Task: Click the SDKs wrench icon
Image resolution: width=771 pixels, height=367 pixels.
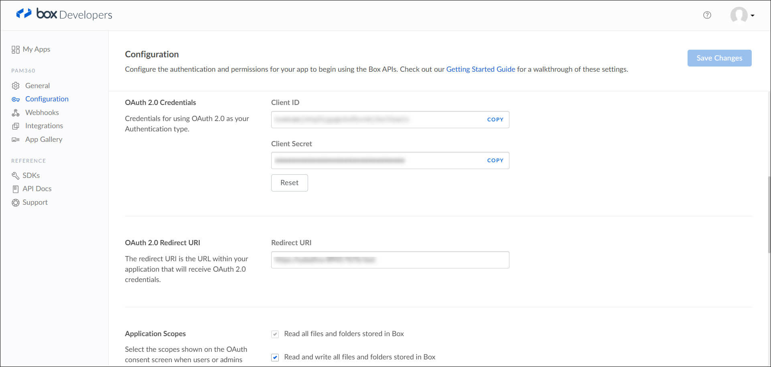Action: (16, 175)
